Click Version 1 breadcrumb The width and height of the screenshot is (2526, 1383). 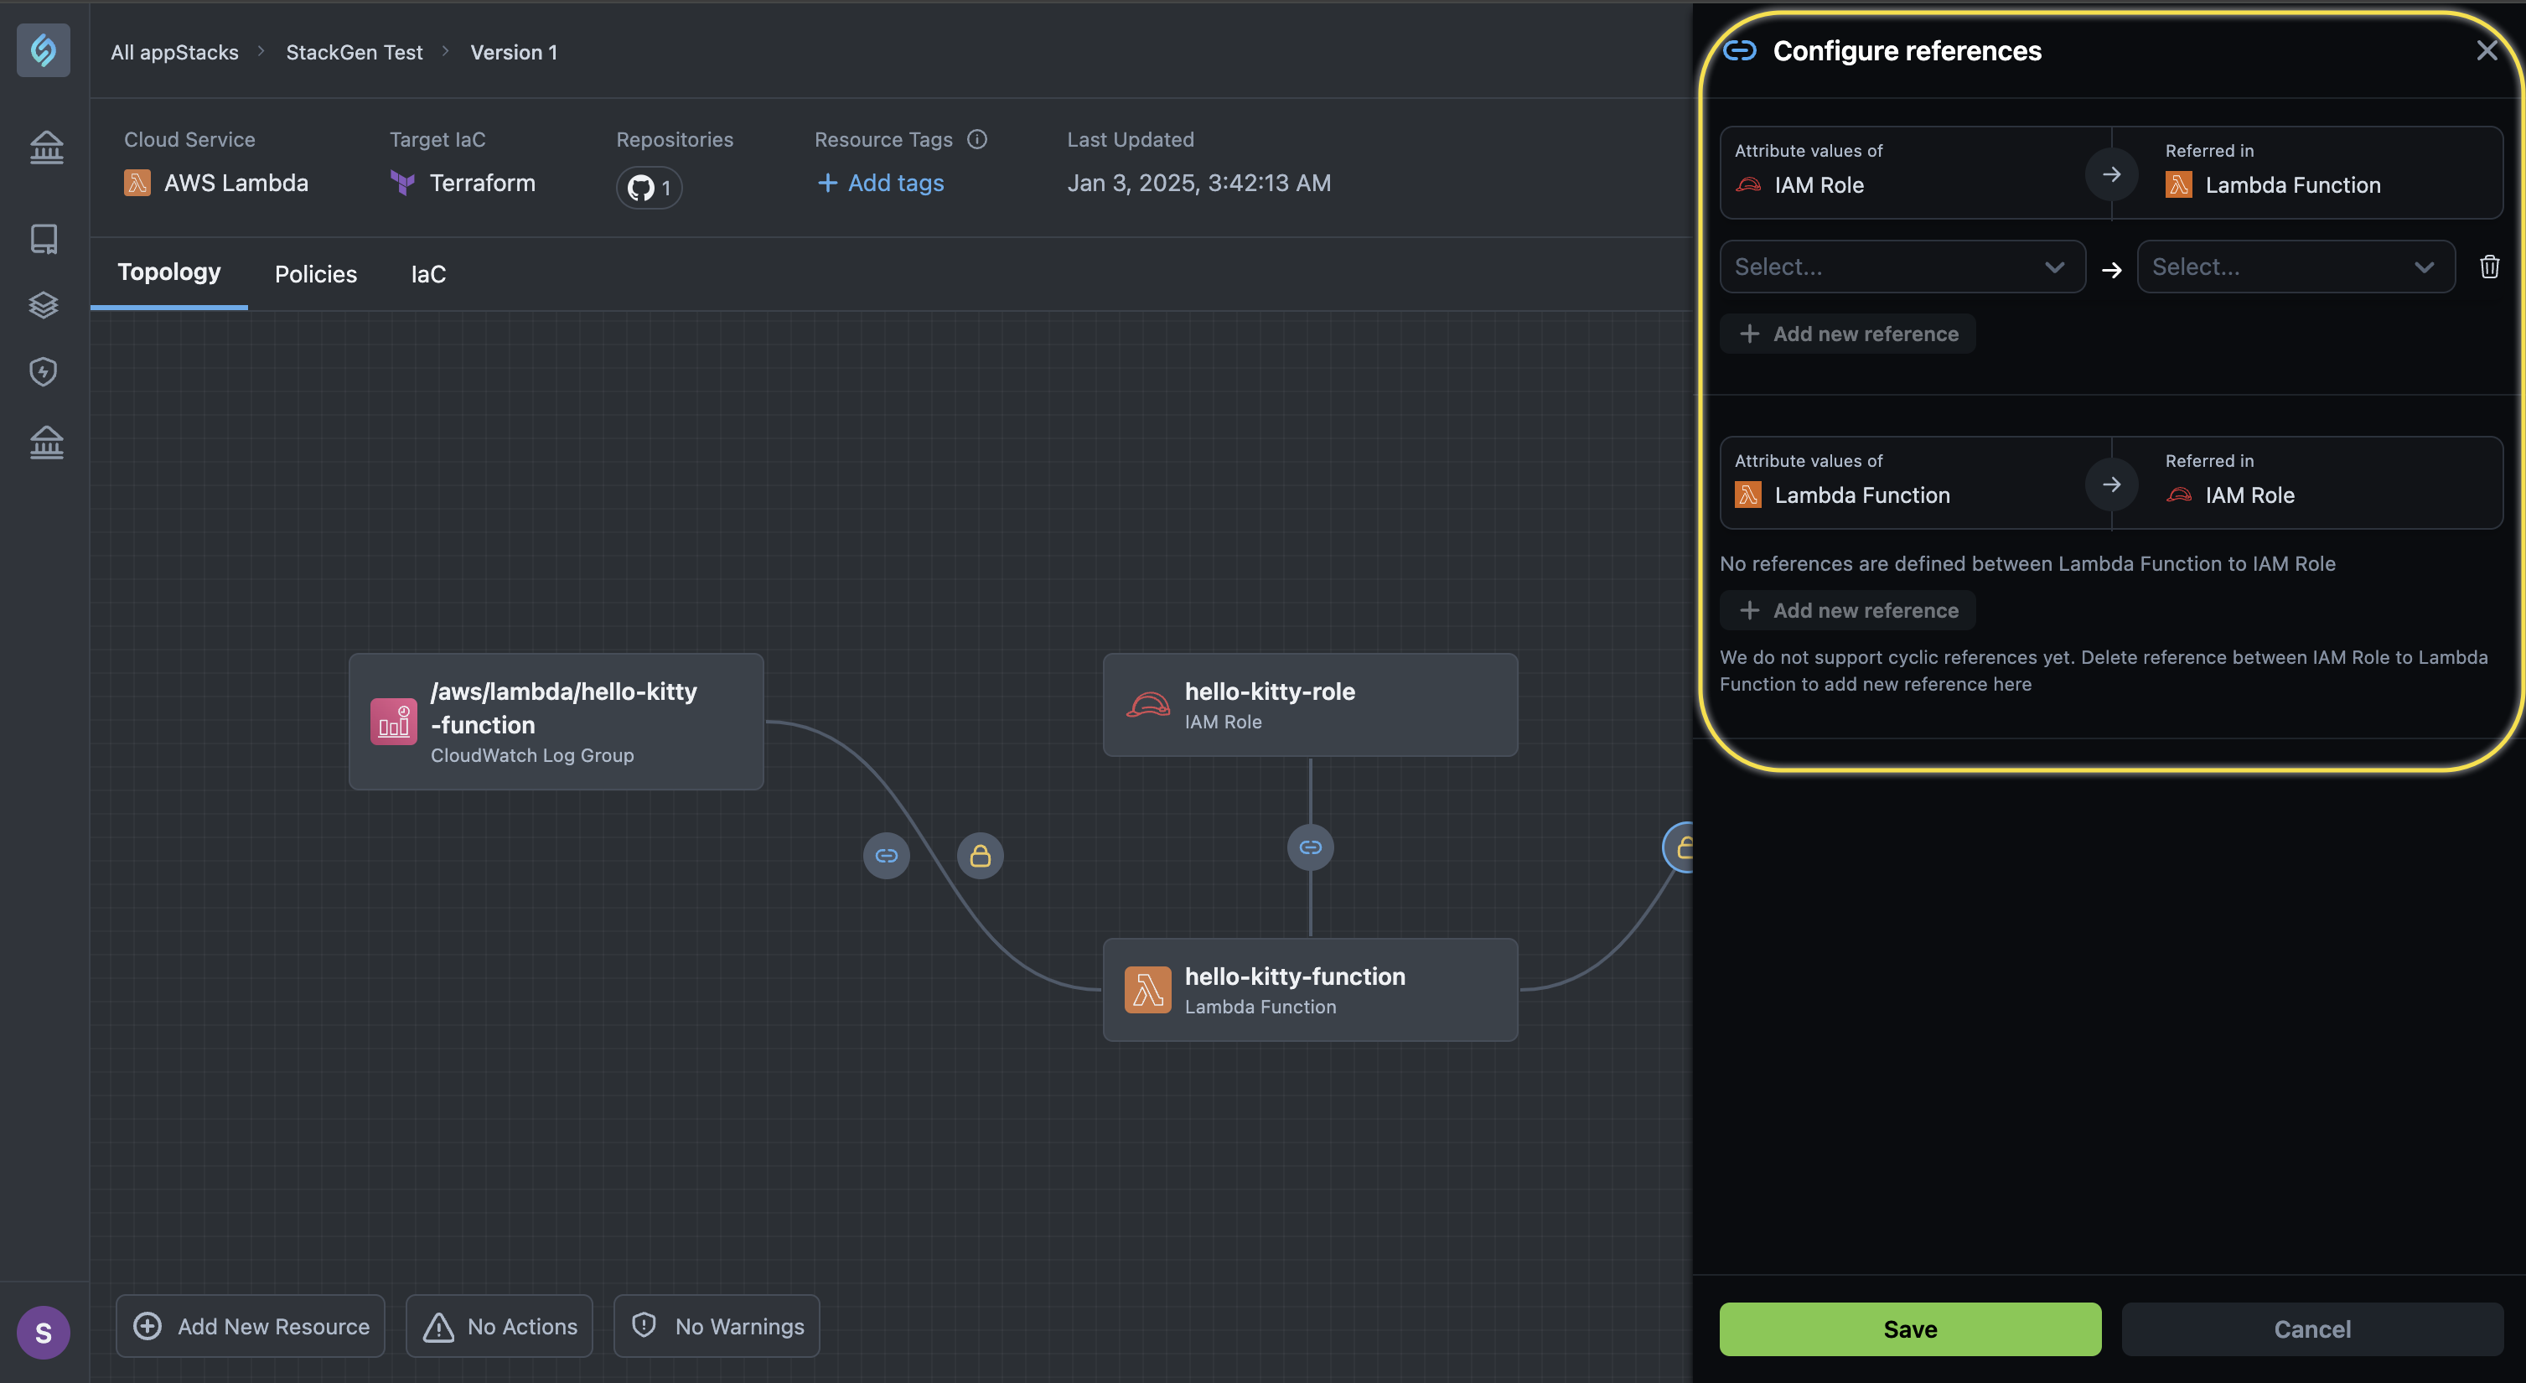(x=514, y=52)
